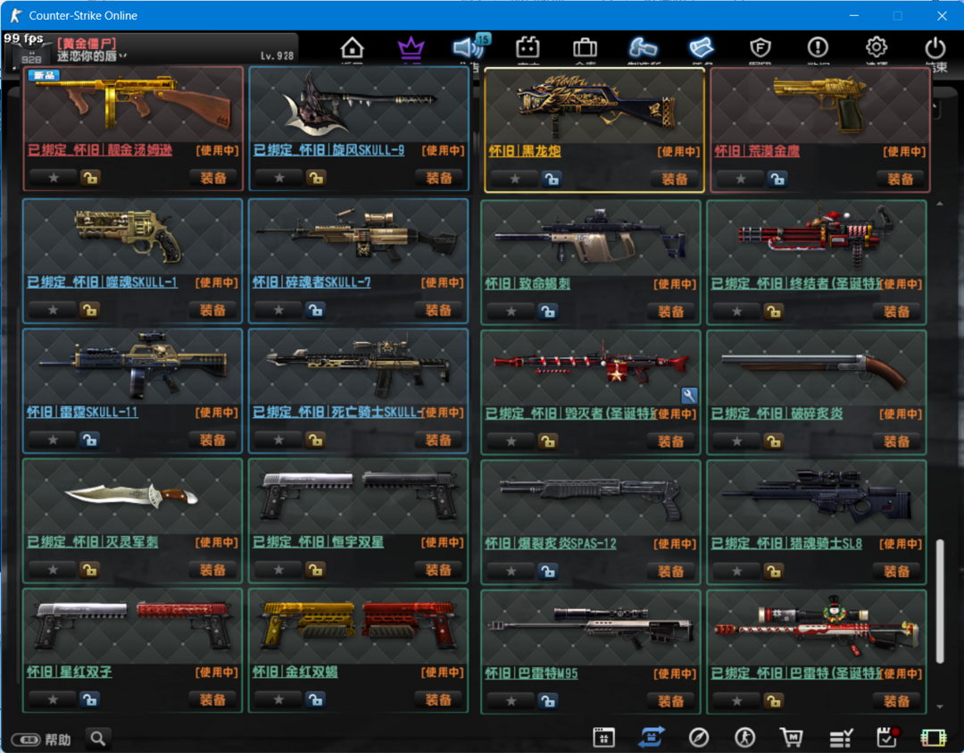The image size is (964, 753).
Task: Click wrench icon on 毁灭者 card
Action: point(689,395)
